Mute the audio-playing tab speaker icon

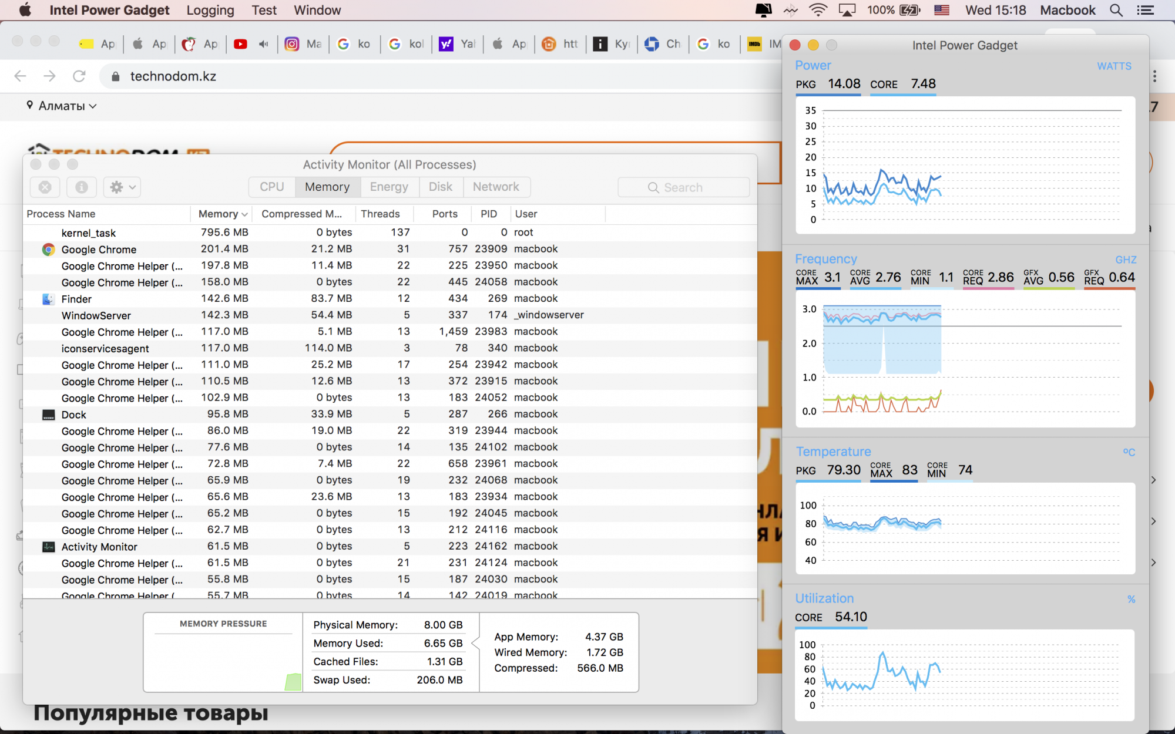(x=264, y=44)
